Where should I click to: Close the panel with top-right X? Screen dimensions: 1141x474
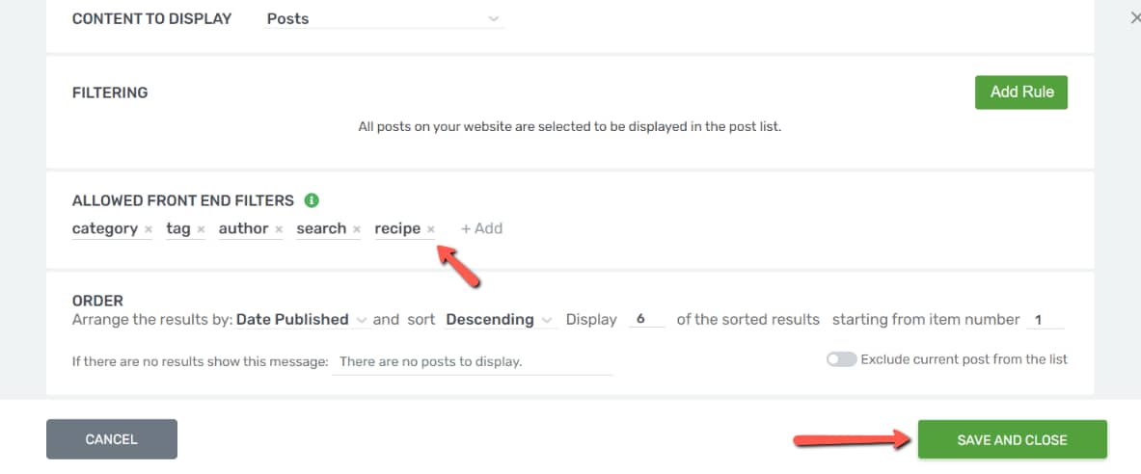(x=1133, y=19)
